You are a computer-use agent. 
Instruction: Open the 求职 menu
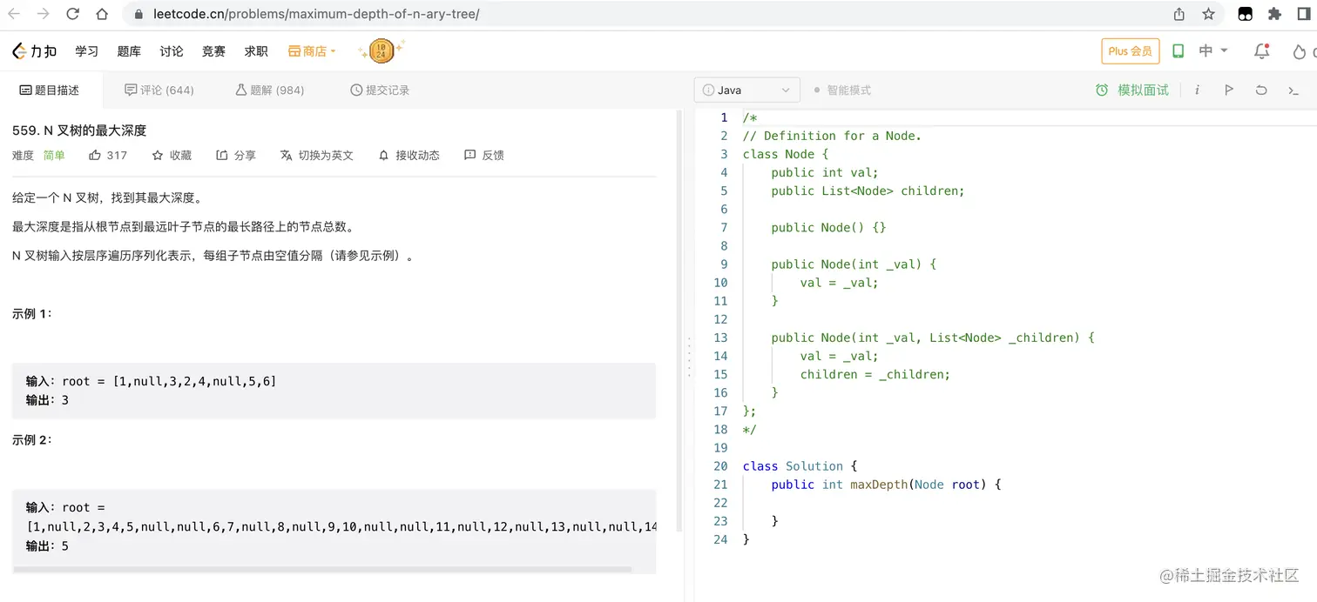click(256, 51)
